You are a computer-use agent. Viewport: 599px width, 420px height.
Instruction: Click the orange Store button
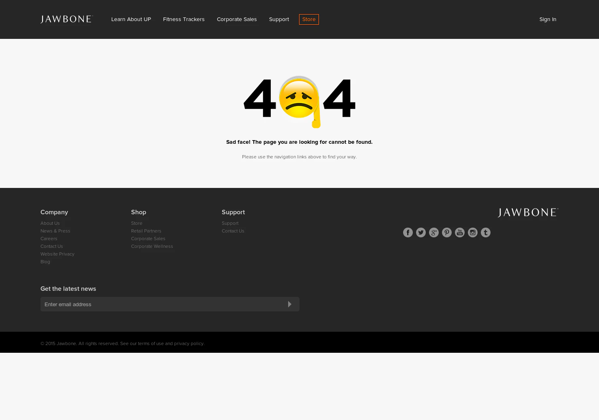point(309,19)
